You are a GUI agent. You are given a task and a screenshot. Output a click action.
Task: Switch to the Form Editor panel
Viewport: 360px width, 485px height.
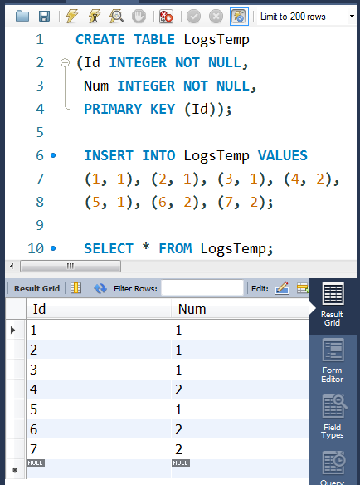pos(332,360)
